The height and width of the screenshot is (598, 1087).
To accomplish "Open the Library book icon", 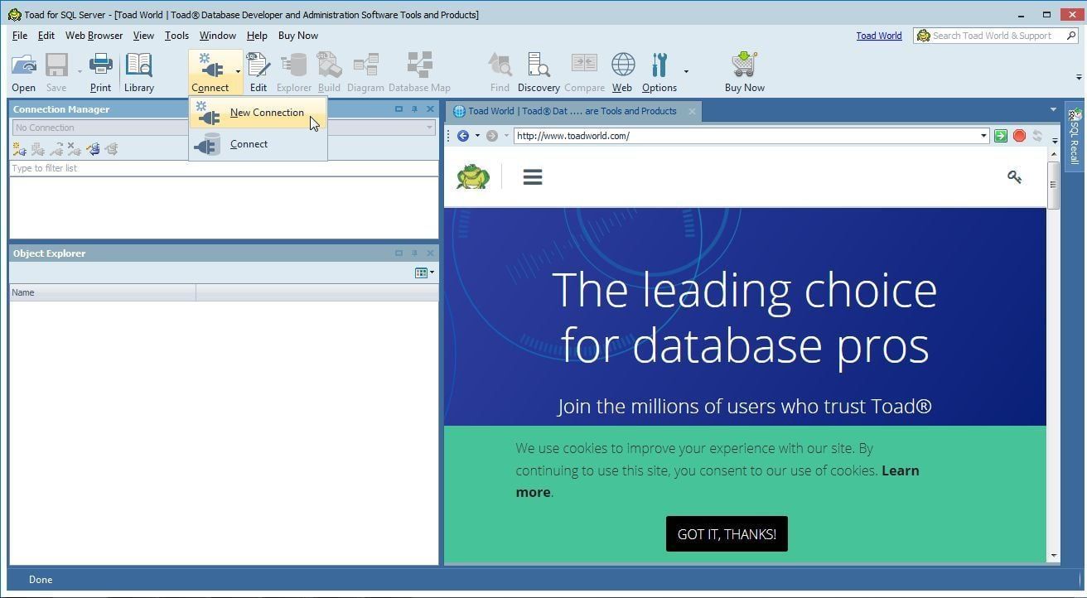I will 139,65.
